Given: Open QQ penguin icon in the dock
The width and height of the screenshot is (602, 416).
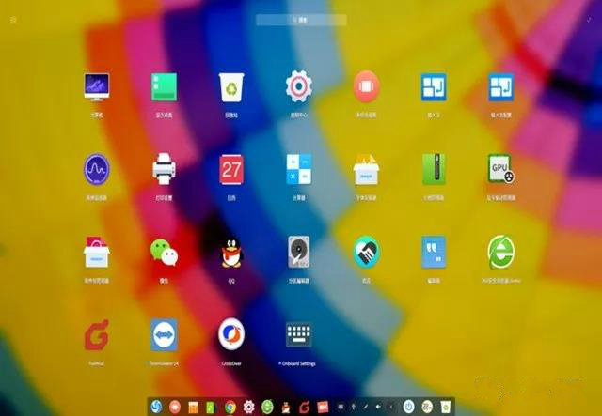Looking at the screenshot, I should 286,408.
